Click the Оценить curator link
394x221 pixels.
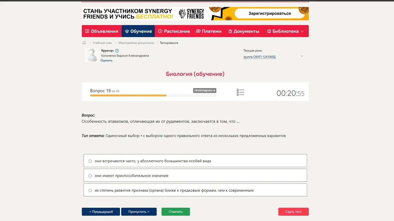pos(106,61)
